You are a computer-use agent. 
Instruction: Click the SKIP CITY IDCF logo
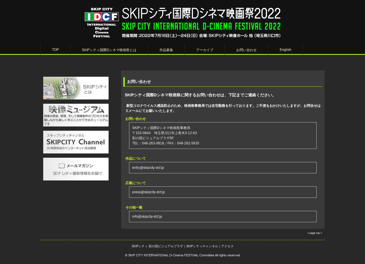click(x=101, y=23)
